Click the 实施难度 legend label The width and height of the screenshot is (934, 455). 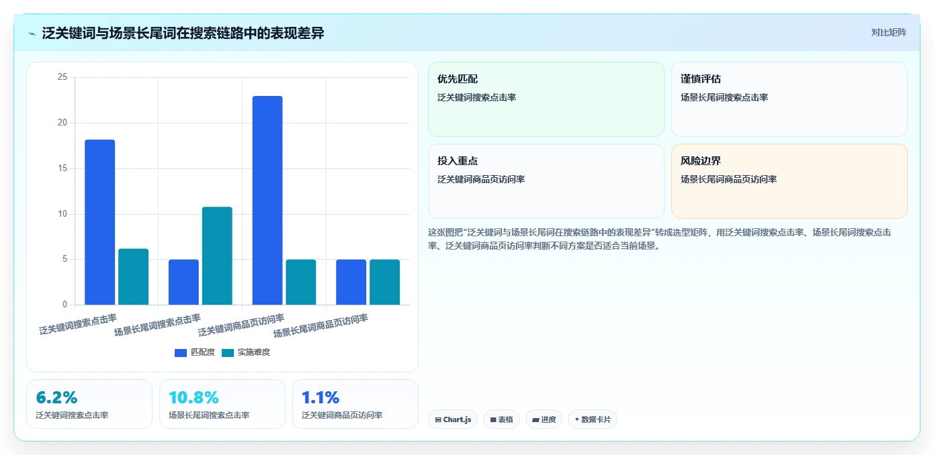[254, 352]
